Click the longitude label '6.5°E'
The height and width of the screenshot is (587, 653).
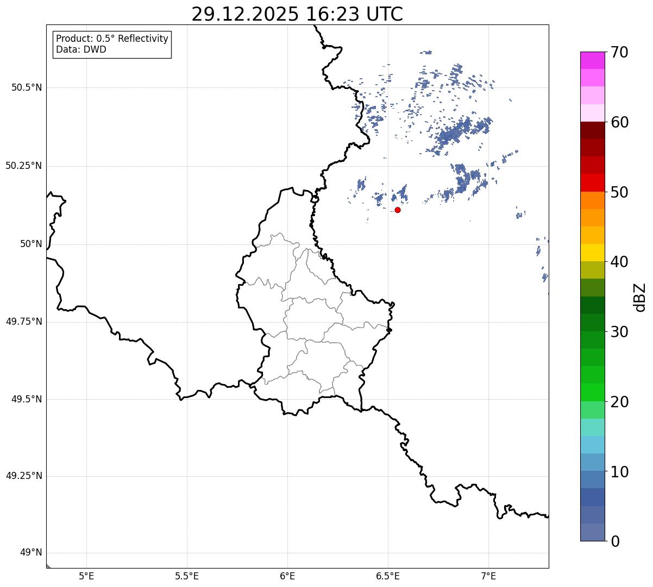(x=388, y=577)
